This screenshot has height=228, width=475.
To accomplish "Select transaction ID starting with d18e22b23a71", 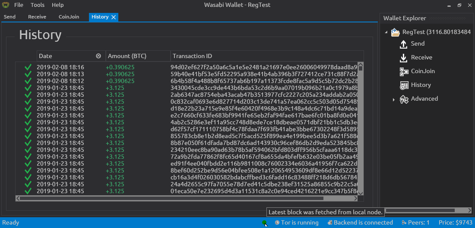I will click(264, 108).
